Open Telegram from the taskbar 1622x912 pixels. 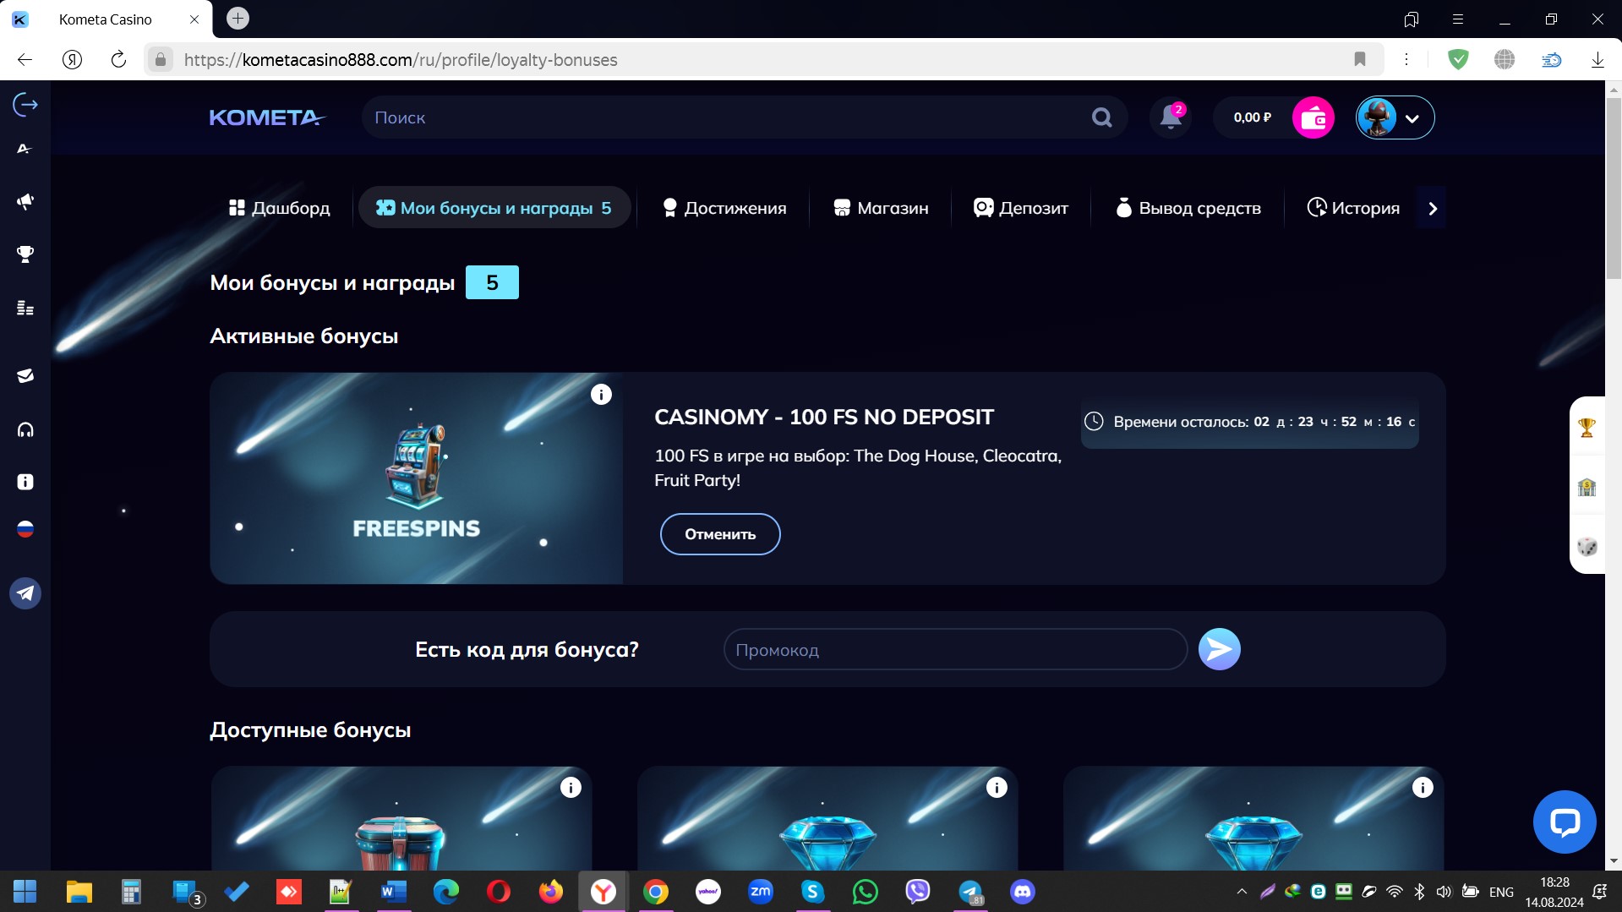969,891
